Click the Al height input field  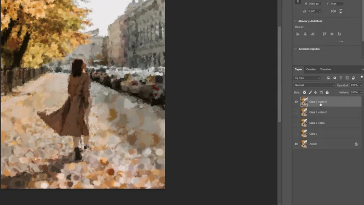pyautogui.click(x=315, y=4)
